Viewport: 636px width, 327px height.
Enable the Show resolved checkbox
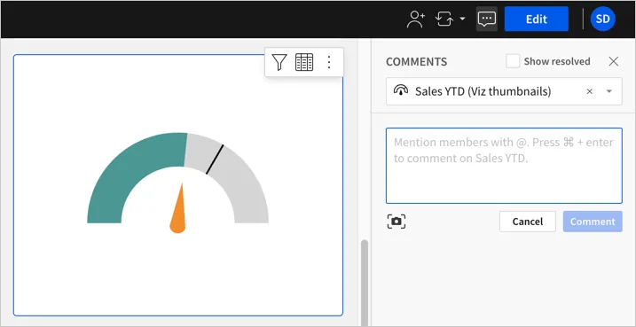click(513, 62)
